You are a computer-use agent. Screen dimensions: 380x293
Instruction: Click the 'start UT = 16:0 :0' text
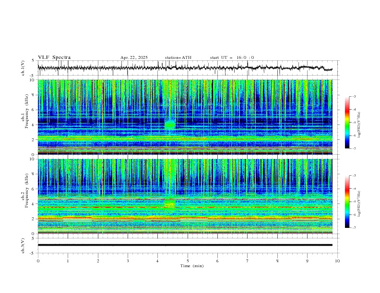[x=232, y=57]
